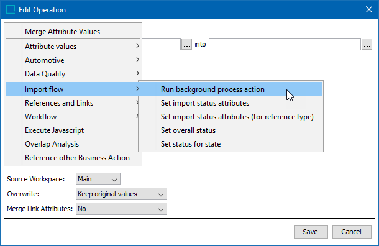Open the Source Workspace dropdown

[x=98, y=179]
